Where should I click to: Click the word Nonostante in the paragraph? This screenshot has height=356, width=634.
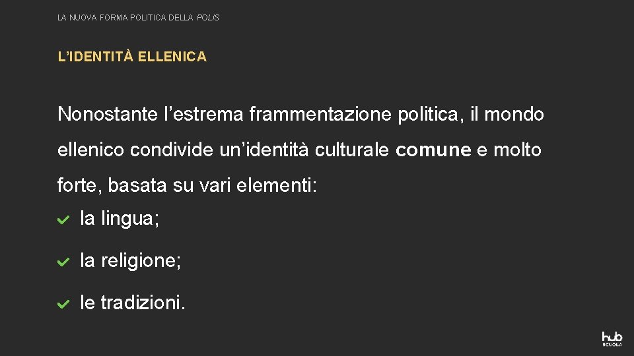[108, 114]
